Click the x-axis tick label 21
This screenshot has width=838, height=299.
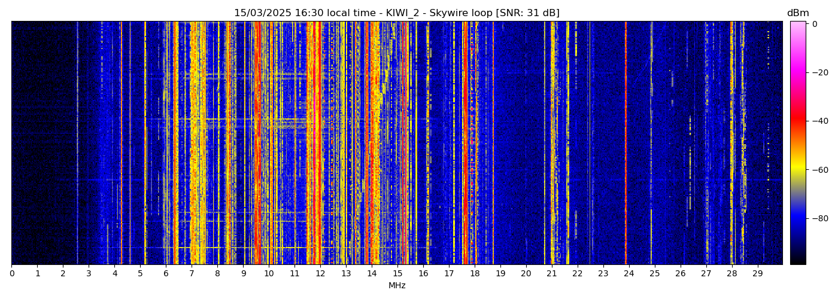click(x=552, y=274)
